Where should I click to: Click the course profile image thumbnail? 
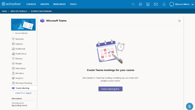(23, 25)
